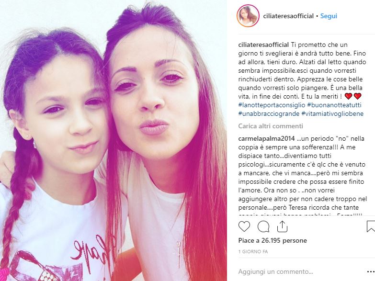Share post via upload arrow icon
Viewport: 375px width, 281px height.
click(x=282, y=226)
